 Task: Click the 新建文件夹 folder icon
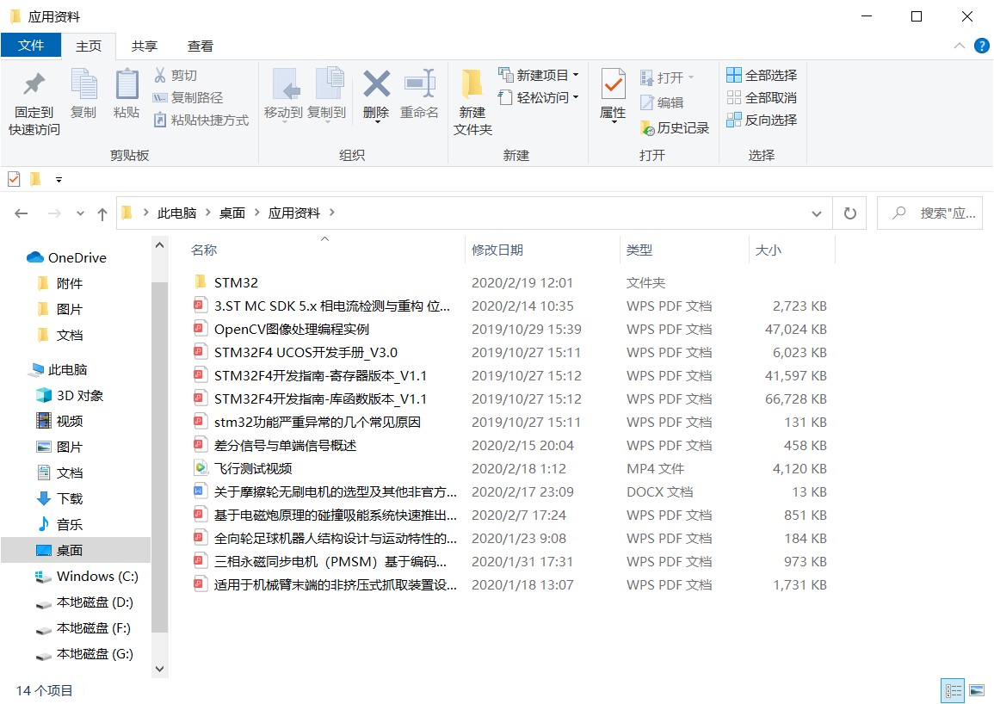pyautogui.click(x=472, y=84)
